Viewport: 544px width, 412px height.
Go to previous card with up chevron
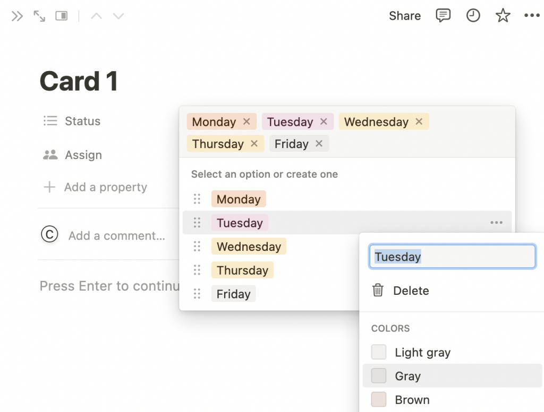[96, 16]
